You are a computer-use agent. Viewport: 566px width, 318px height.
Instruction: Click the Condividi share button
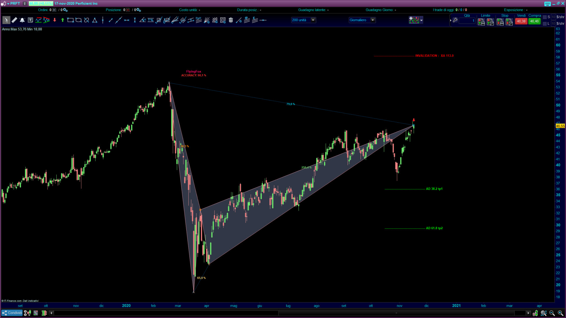[12, 313]
